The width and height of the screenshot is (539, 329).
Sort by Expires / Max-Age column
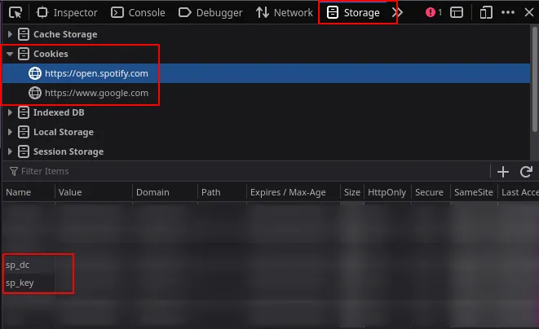294,192
